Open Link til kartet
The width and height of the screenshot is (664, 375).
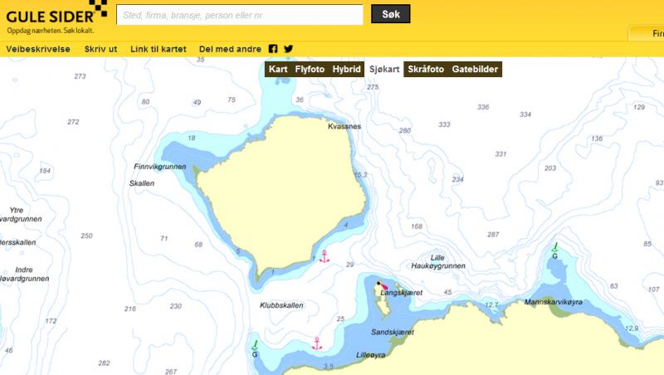click(159, 49)
